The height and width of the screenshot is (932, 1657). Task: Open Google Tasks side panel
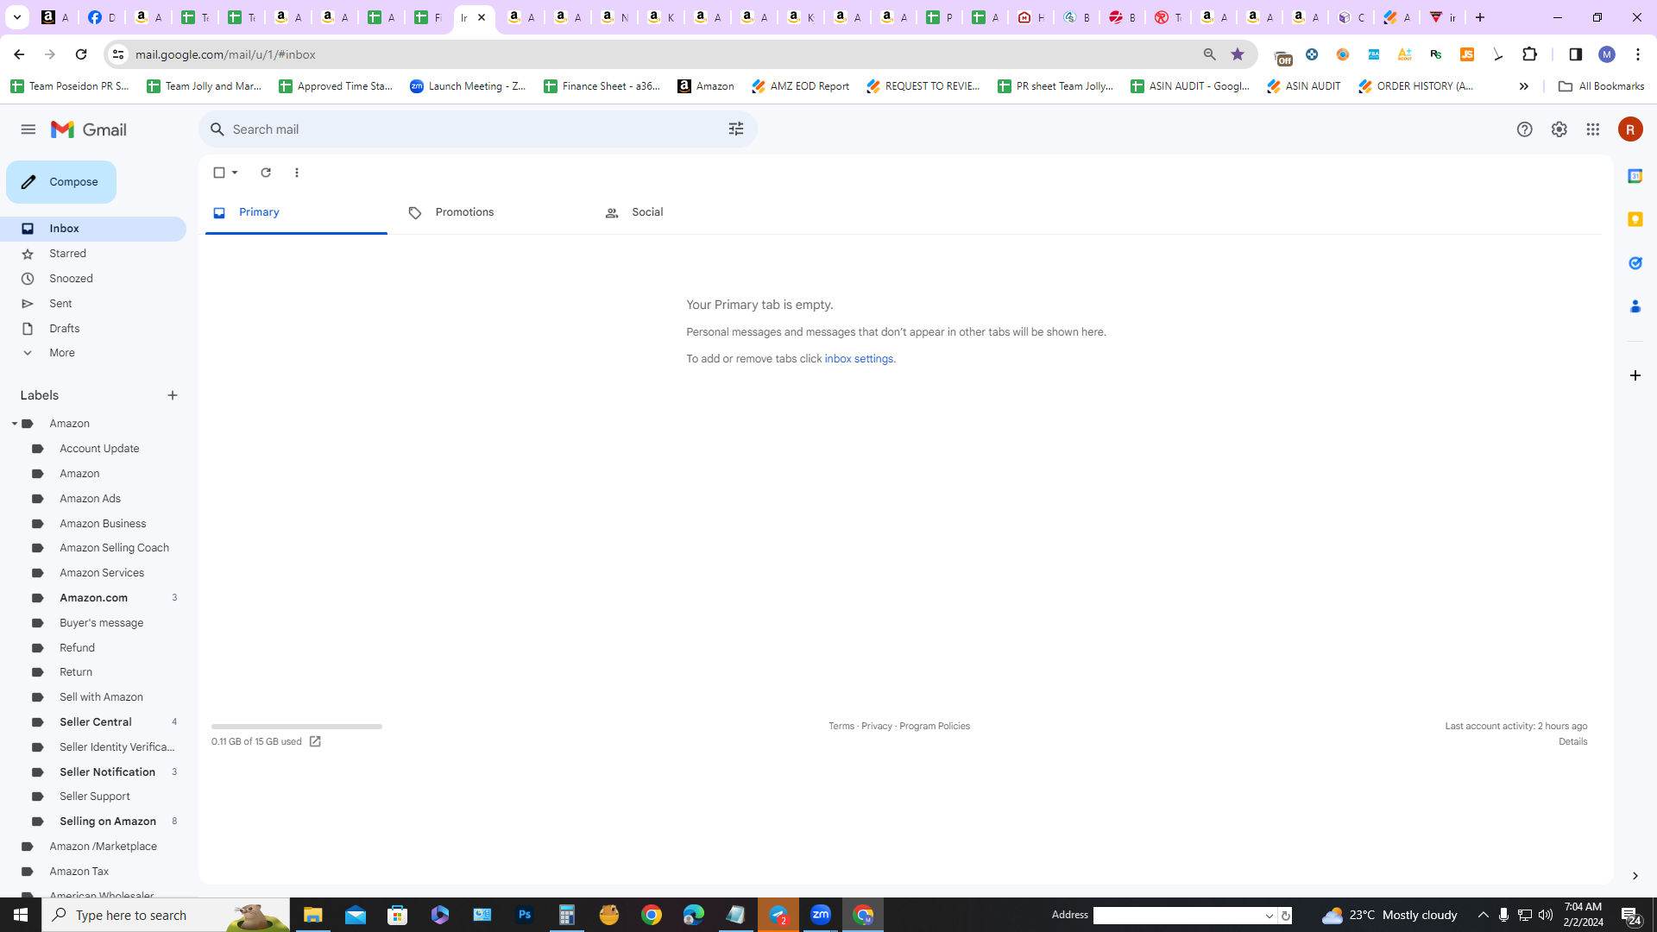click(1635, 263)
